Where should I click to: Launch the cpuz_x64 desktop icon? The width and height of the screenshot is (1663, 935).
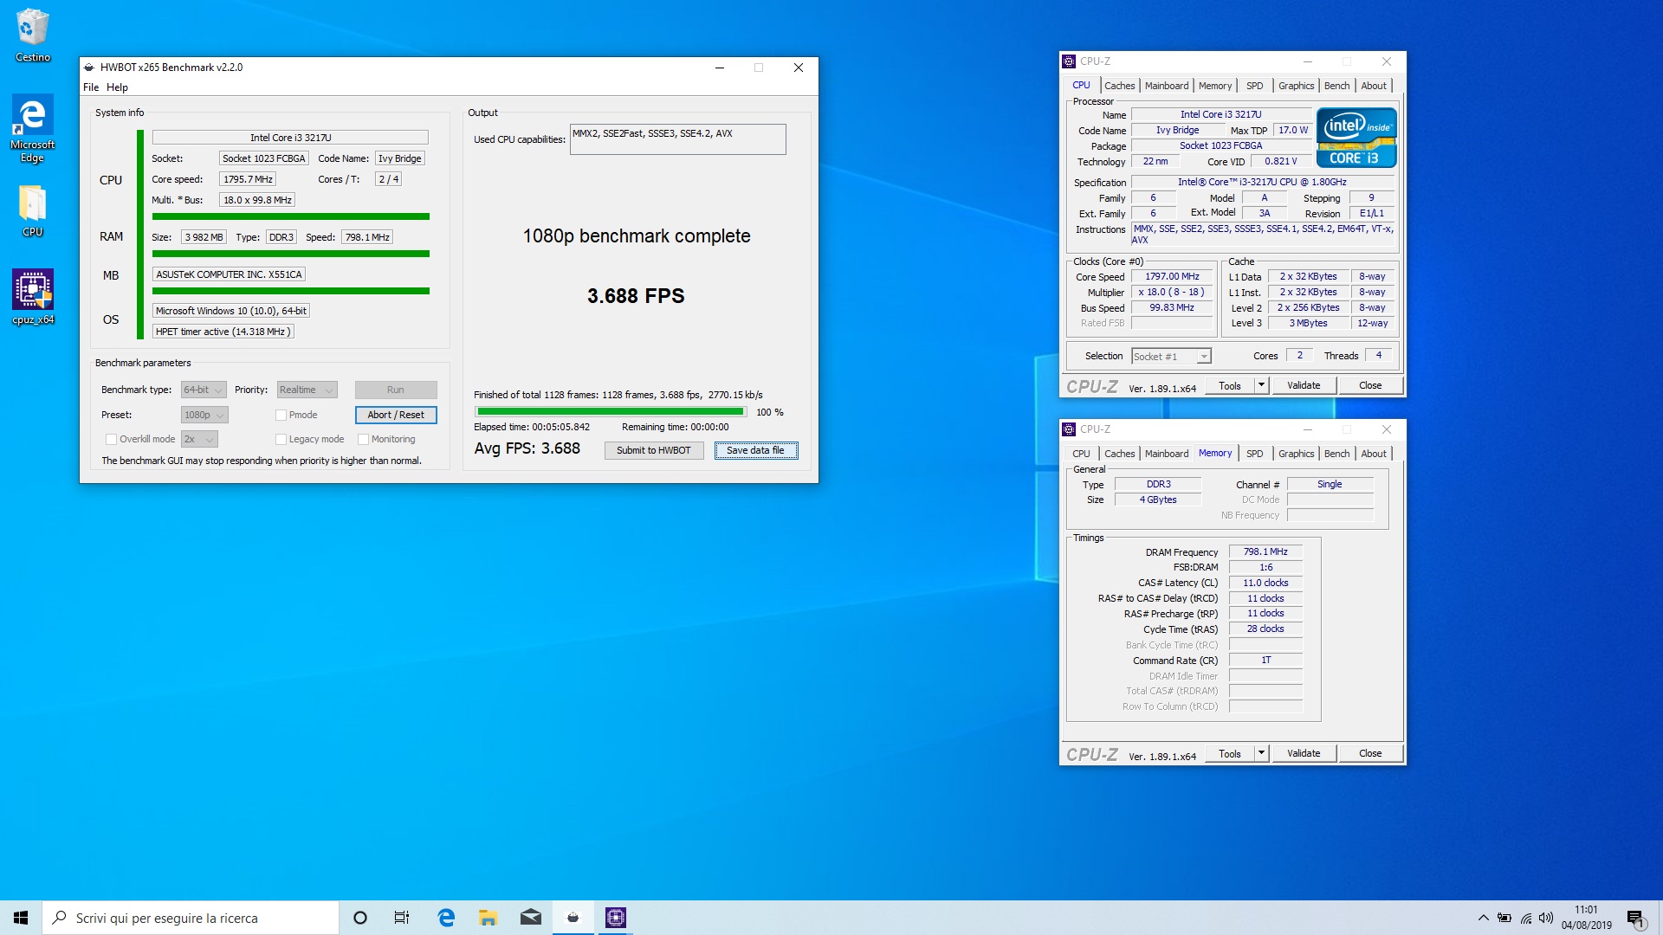click(x=33, y=297)
